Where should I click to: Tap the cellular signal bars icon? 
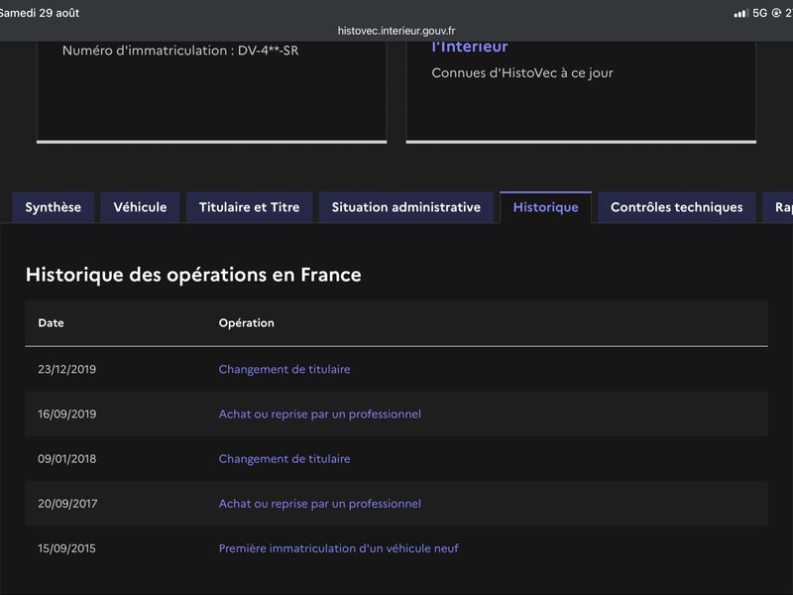(741, 13)
